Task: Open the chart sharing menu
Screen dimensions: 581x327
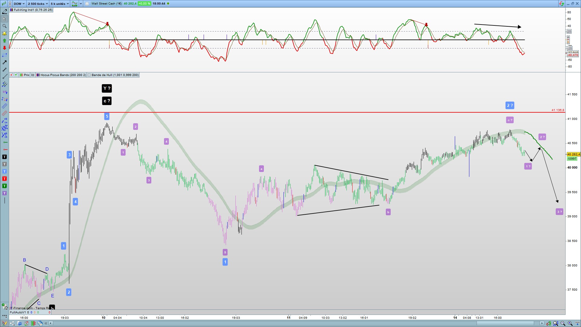Action: click(12, 323)
